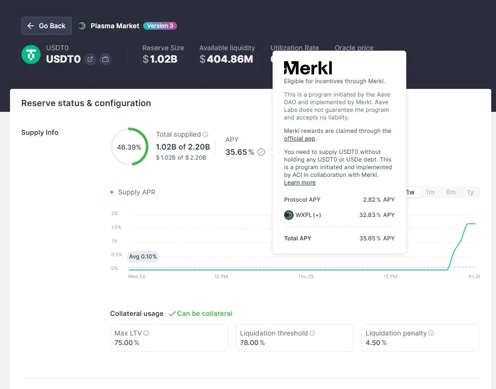496x389 pixels.
Task: Click the Version 3 badge
Action: coord(160,26)
